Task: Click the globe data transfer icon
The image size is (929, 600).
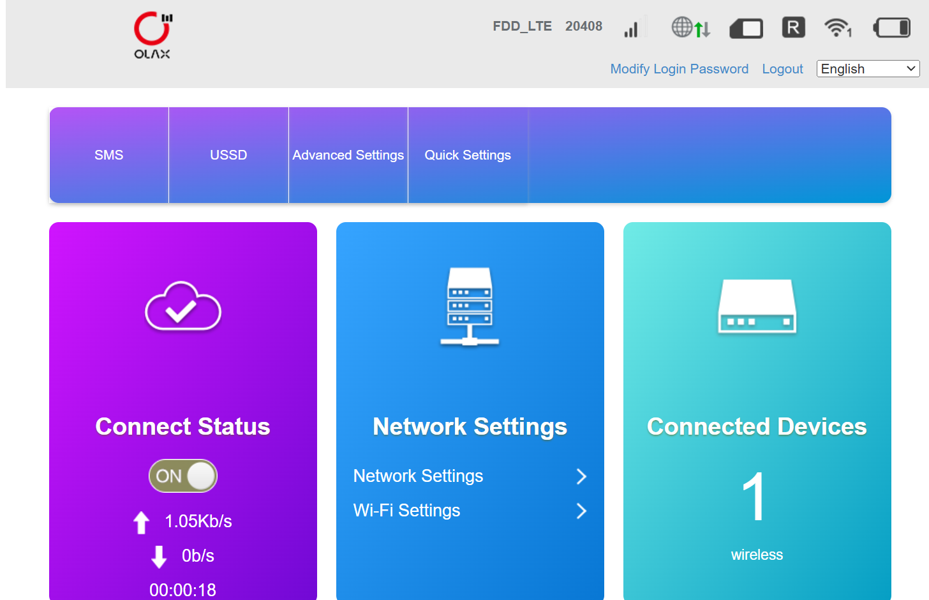Action: click(691, 27)
